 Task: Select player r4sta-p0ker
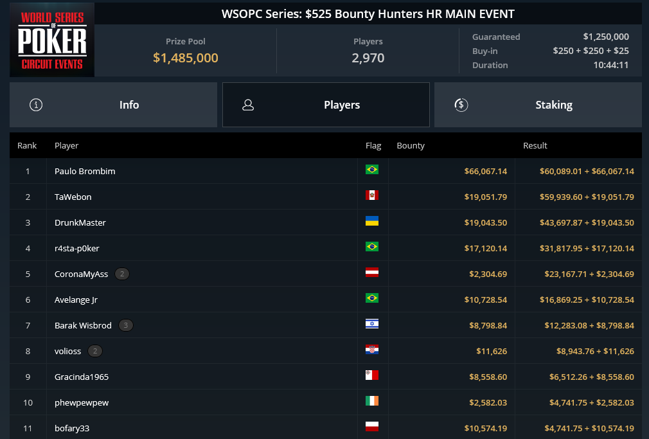coord(76,249)
